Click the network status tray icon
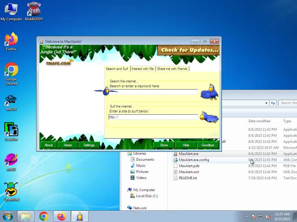297x222 pixels. tap(261, 217)
